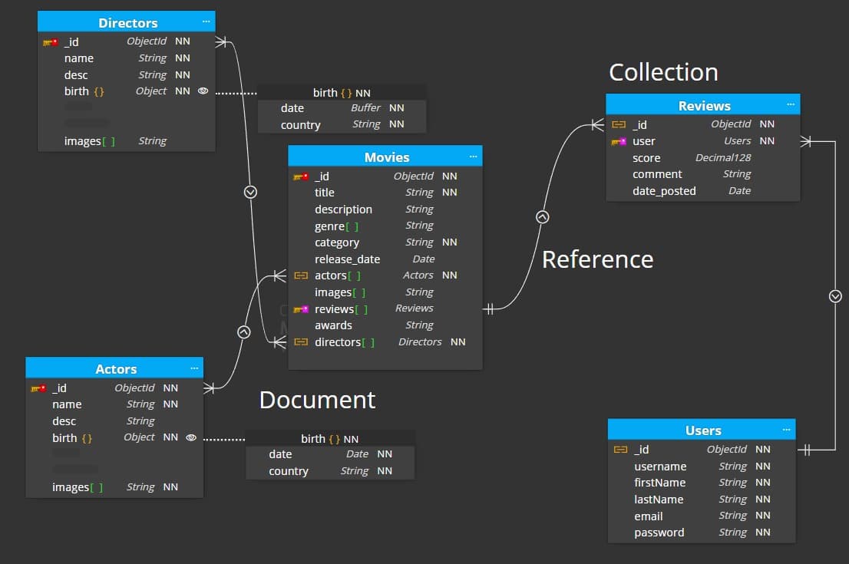
Task: Click the Movies-Reviews relation chevron circle
Action: (543, 217)
